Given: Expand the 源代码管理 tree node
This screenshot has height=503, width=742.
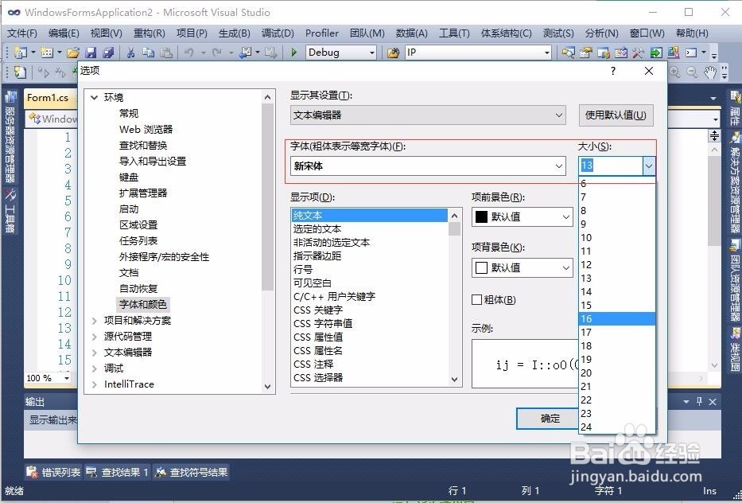Looking at the screenshot, I should (95, 337).
